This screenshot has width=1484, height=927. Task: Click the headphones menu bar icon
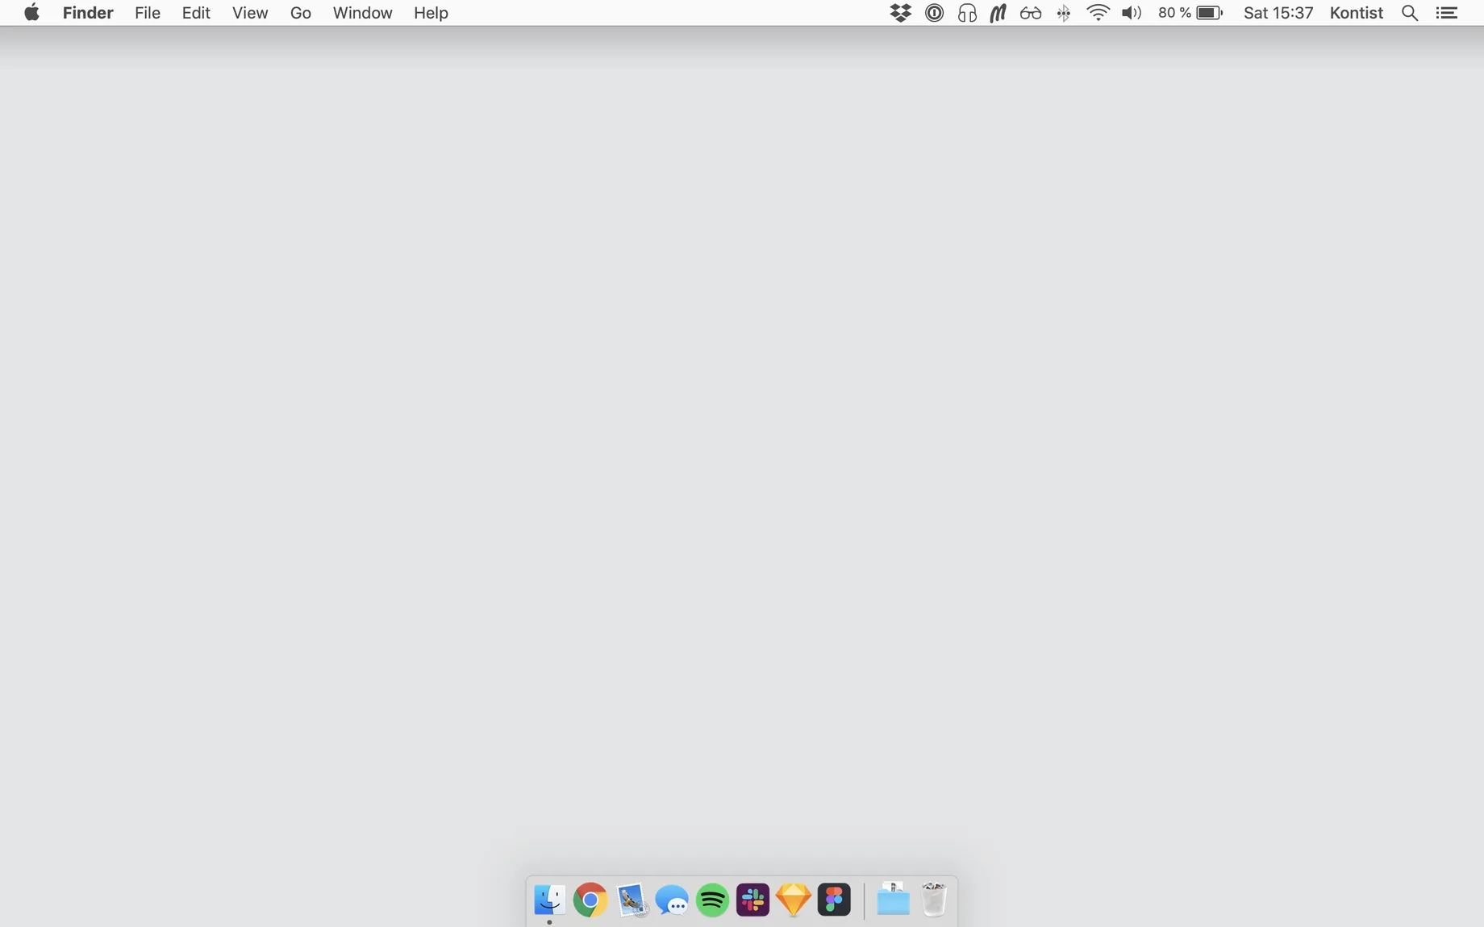tap(967, 13)
